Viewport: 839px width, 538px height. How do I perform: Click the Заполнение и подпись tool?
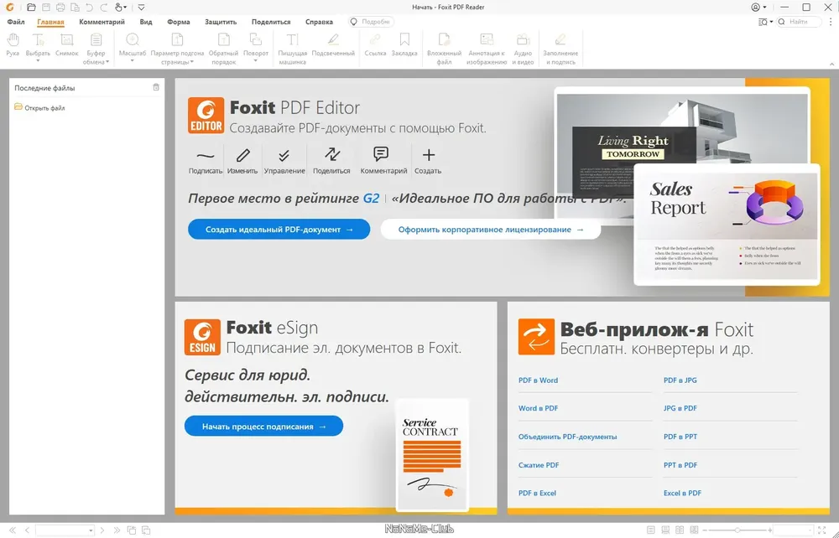coord(560,49)
